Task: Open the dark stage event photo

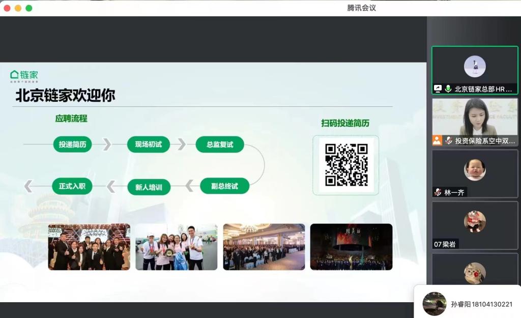Action: [x=351, y=247]
